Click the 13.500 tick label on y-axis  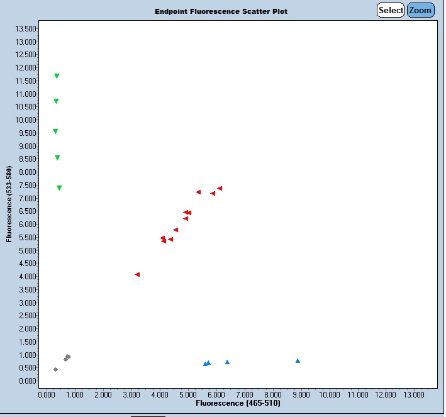coord(24,28)
